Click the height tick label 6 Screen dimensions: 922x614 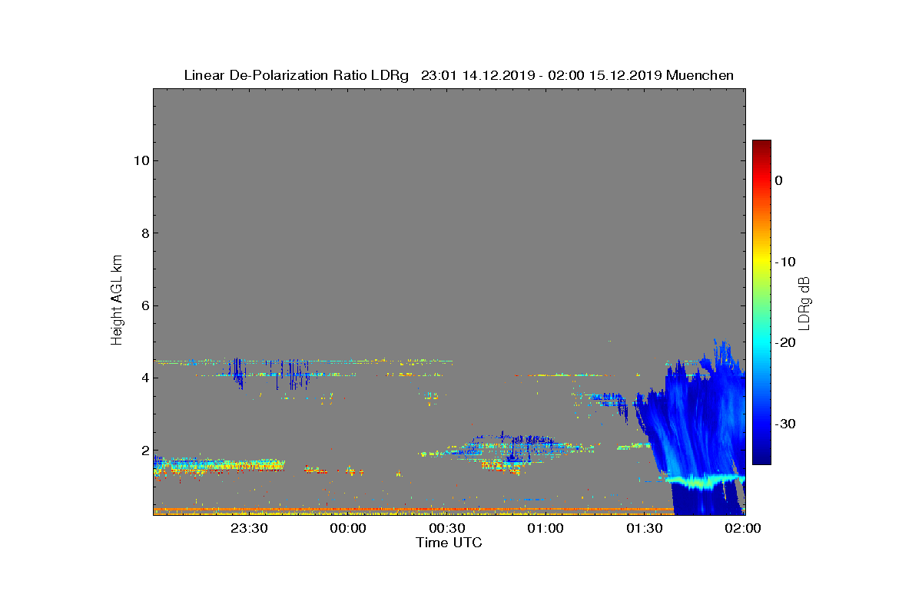tap(144, 305)
